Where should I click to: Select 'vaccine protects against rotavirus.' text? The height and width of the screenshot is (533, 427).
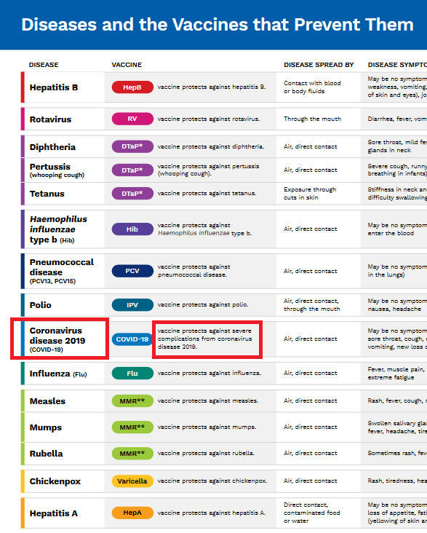209,119
